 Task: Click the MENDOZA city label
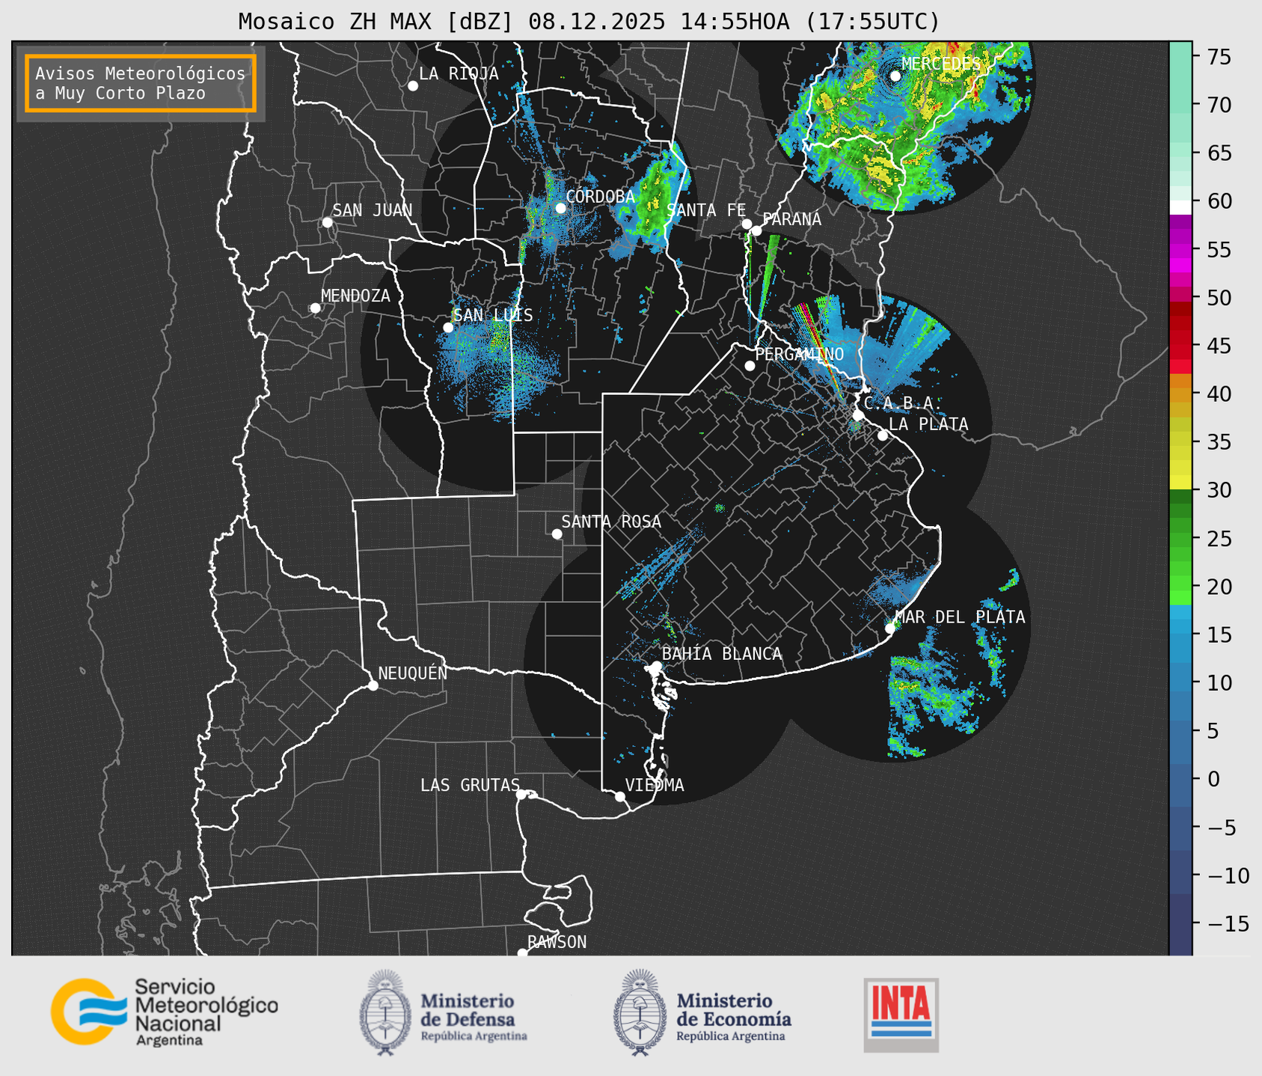(x=355, y=296)
